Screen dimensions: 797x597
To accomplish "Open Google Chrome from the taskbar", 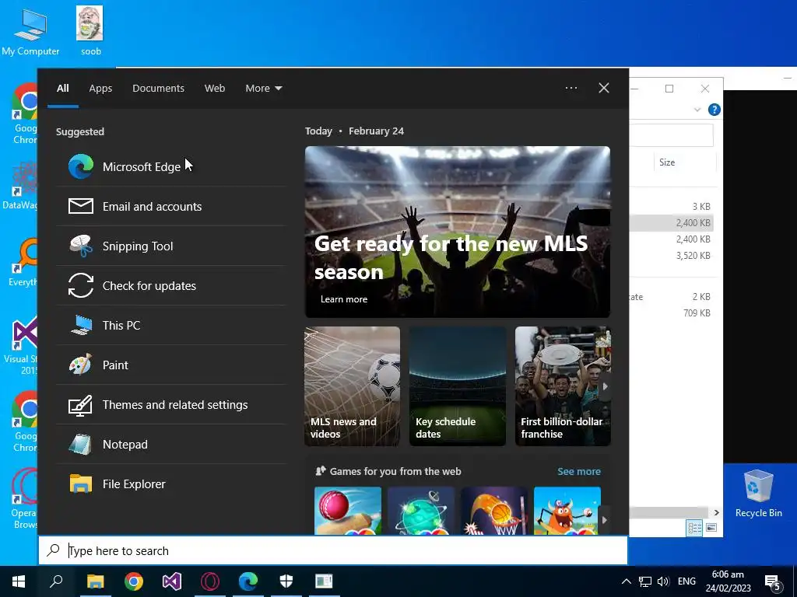I will (134, 581).
